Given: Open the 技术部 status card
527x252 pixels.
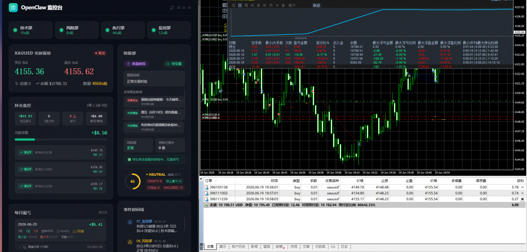Looking at the screenshot, I should [30, 30].
